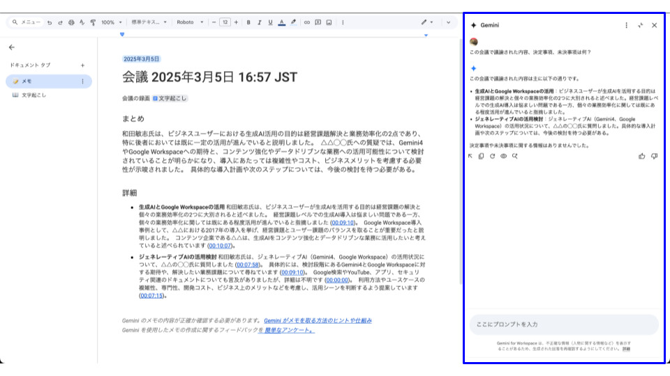
Task: Open the Roboto font dropdown
Action: tap(189, 22)
